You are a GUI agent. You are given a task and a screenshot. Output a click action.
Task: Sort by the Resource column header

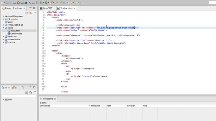coord(99,106)
